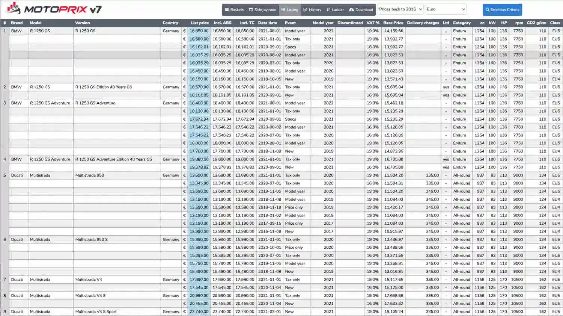Open the Selection Criteria panel

[x=502, y=10]
